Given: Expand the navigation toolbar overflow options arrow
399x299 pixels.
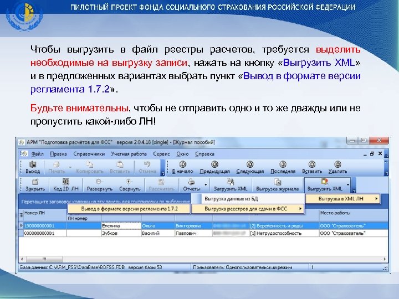Looking at the screenshot, I should click(386, 174).
